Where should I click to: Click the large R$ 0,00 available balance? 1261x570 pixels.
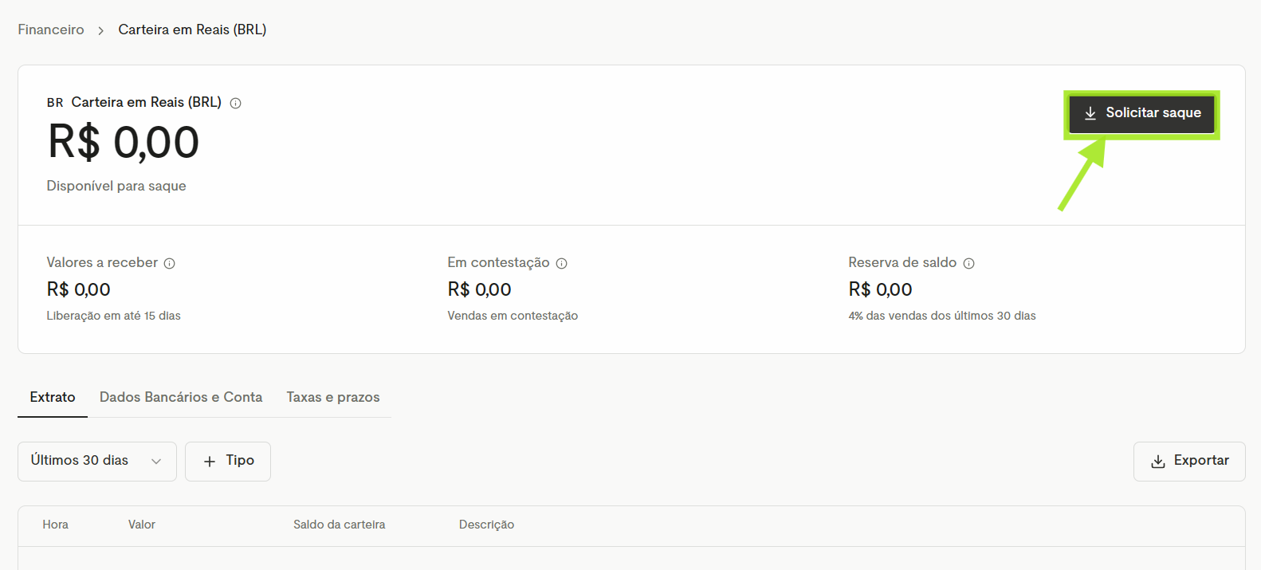[124, 143]
